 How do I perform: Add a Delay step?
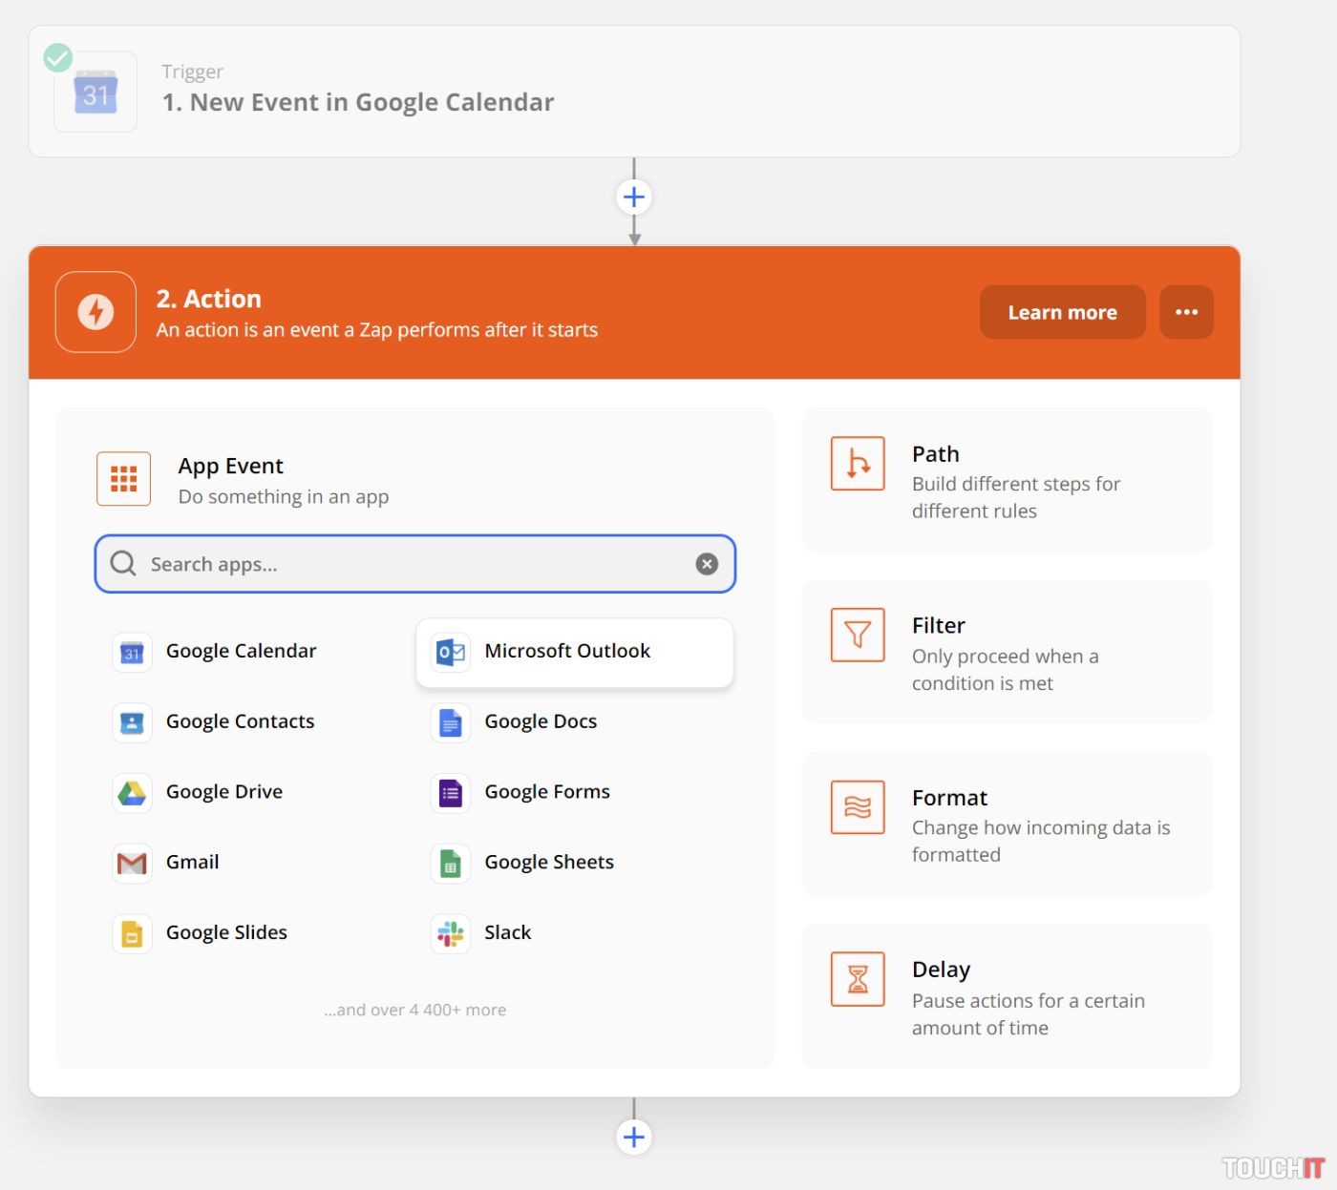tap(1006, 996)
